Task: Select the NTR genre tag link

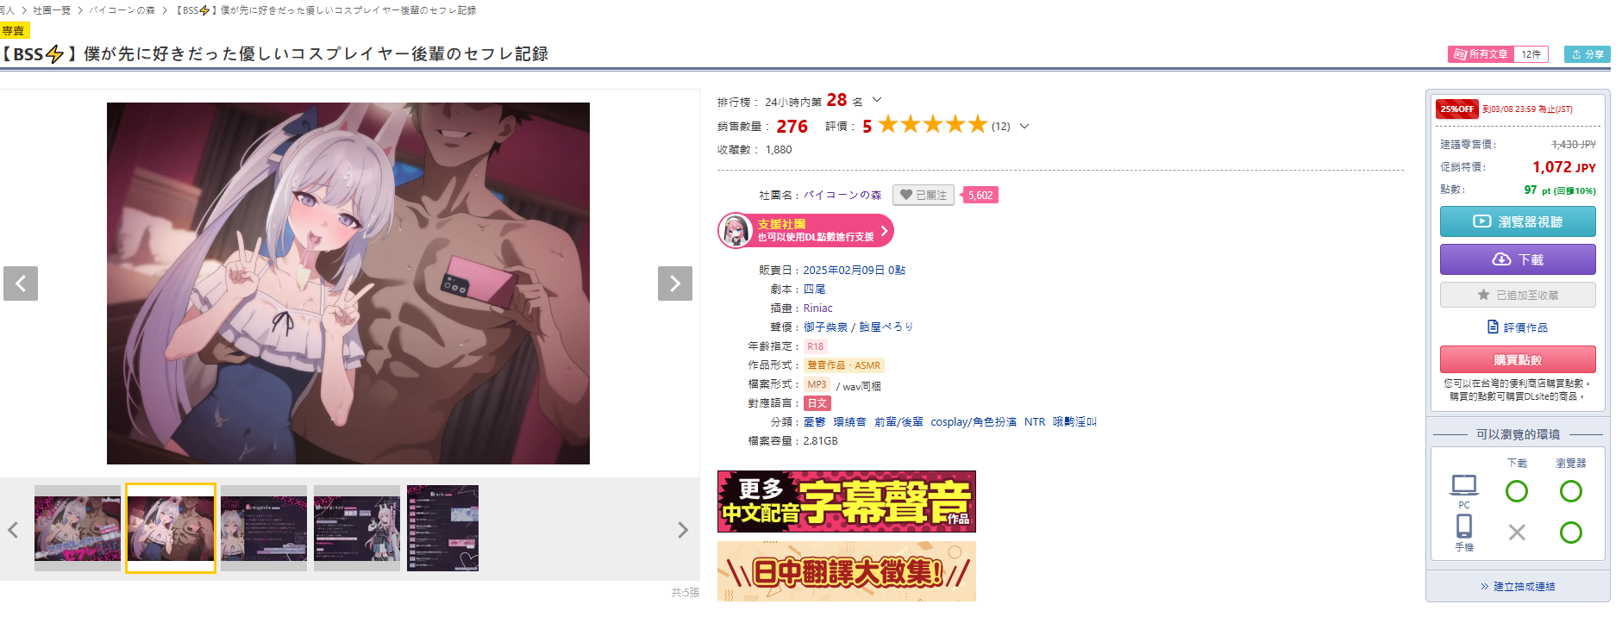Action: point(1034,422)
